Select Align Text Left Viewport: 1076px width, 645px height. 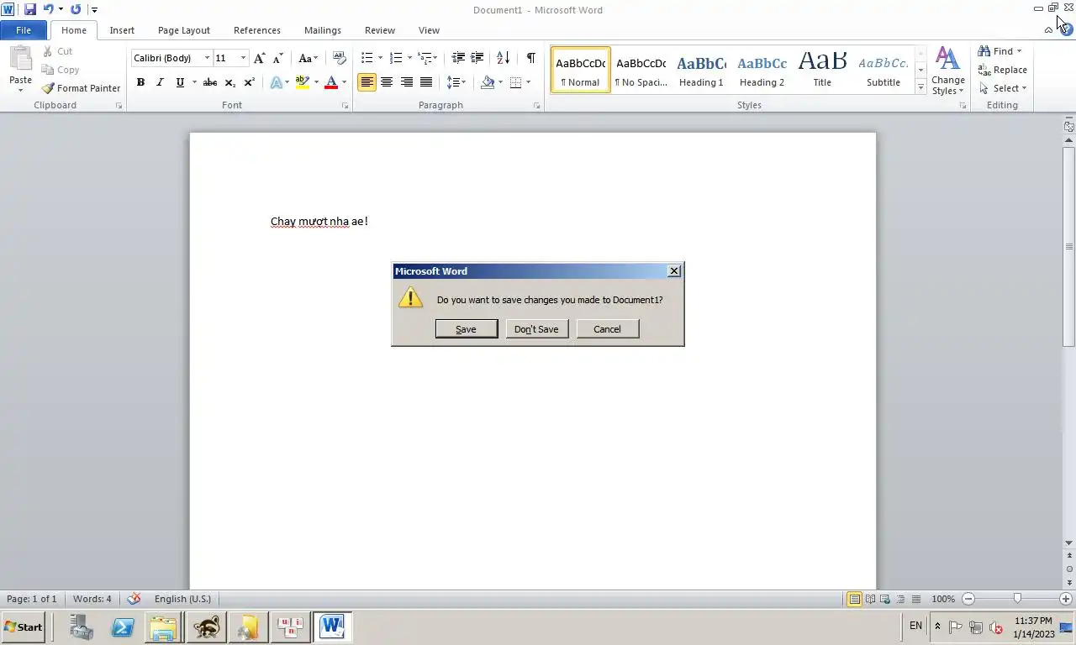point(367,82)
